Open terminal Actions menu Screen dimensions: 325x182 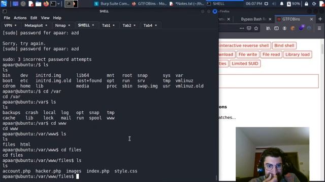(20, 18)
